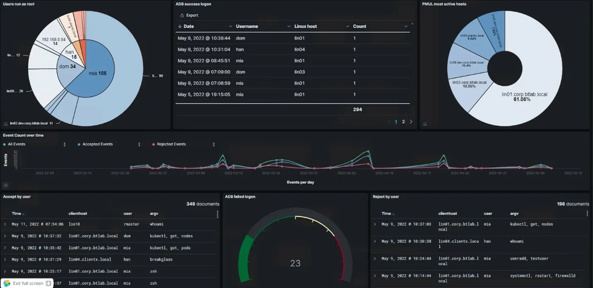Select the 192.168.0.84 slice in root pie
The image size is (593, 288).
tap(53, 42)
